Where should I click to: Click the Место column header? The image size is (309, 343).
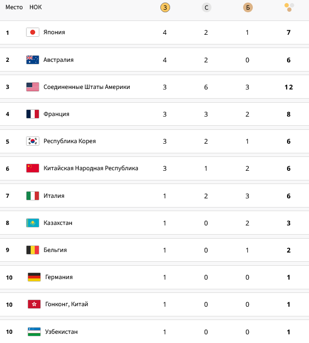pyautogui.click(x=14, y=7)
